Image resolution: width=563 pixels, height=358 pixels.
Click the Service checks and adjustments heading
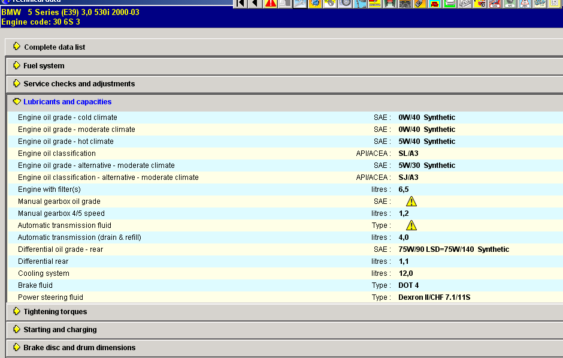(79, 84)
